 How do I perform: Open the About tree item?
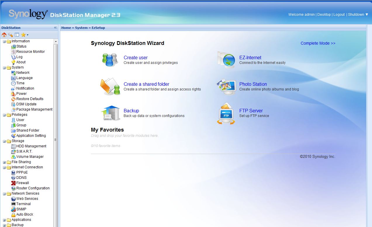coord(21,62)
